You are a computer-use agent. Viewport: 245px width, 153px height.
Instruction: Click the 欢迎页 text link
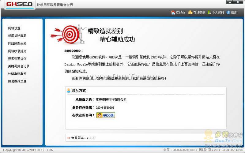(x=180, y=13)
